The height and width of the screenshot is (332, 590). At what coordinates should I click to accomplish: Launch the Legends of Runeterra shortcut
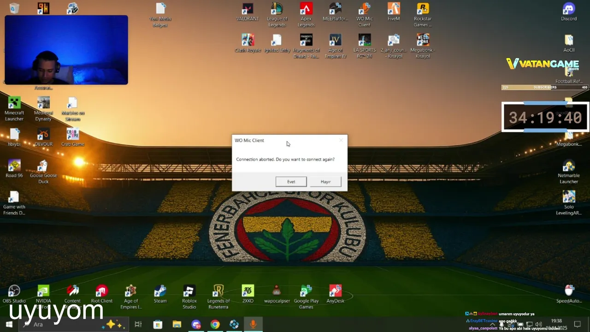click(x=218, y=296)
